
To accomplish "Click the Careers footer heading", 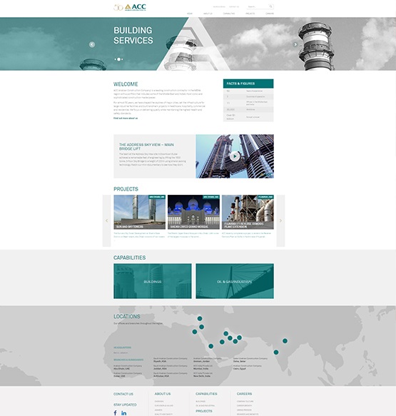I will (x=244, y=394).
